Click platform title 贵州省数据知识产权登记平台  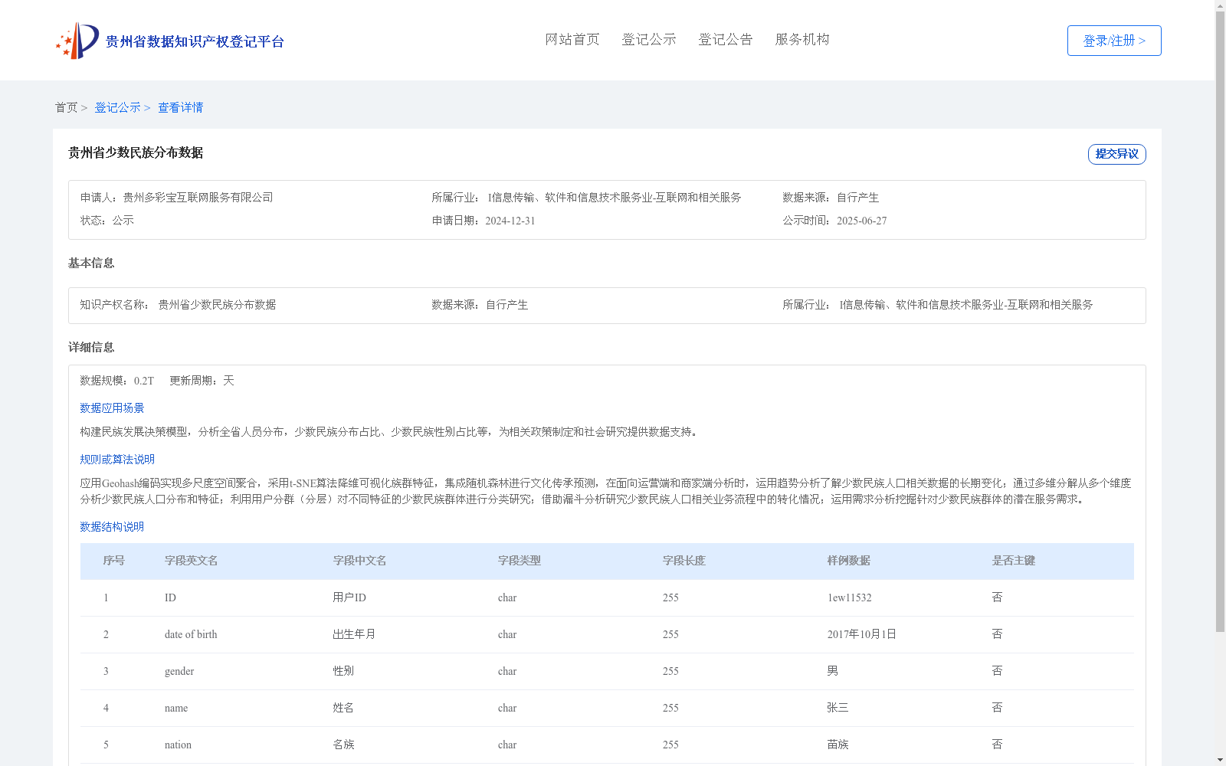click(195, 41)
